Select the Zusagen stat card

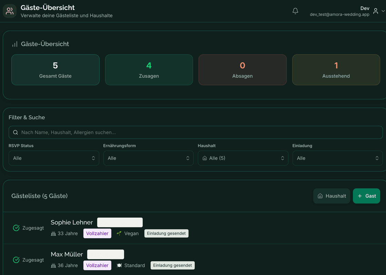[149, 70]
